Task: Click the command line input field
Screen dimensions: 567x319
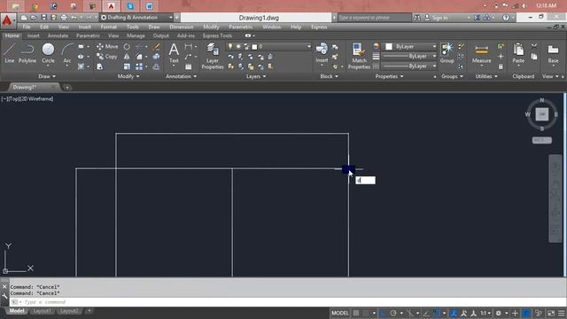Action: tap(287, 302)
